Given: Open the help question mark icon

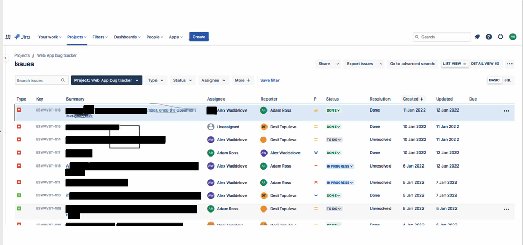Looking at the screenshot, I should pyautogui.click(x=488, y=37).
